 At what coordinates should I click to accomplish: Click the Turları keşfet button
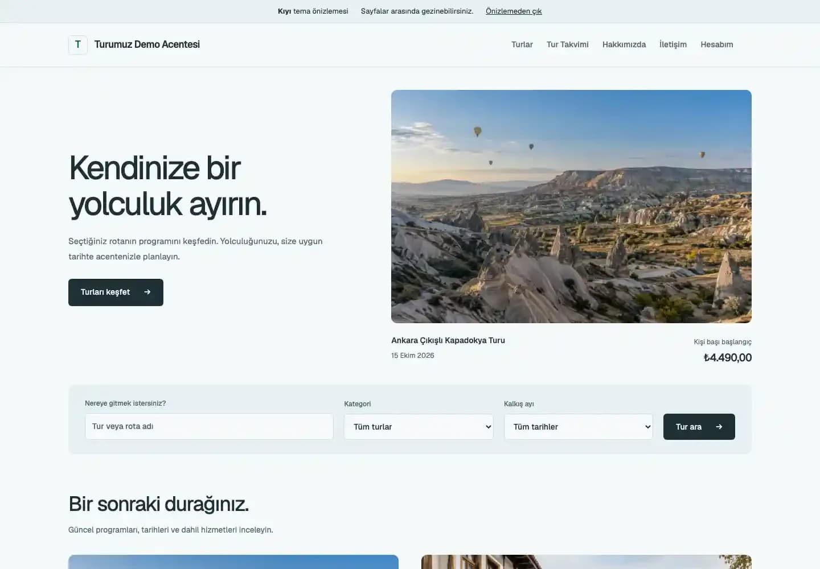[x=116, y=292]
